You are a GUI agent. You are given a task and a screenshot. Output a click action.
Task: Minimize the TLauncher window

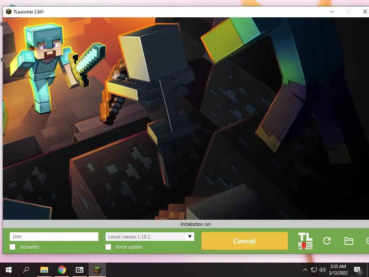[332, 12]
